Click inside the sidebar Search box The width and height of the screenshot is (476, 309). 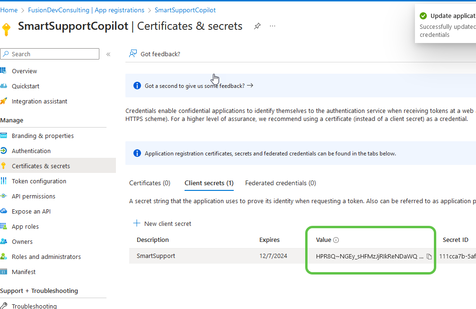(x=50, y=53)
